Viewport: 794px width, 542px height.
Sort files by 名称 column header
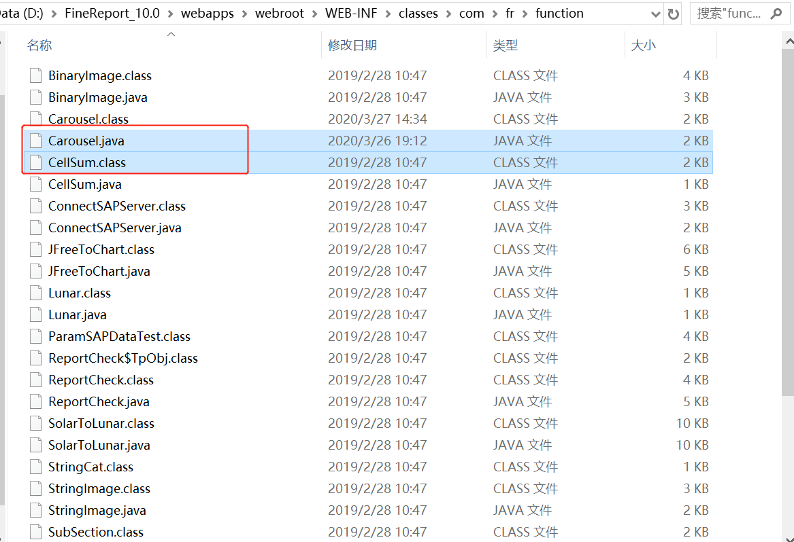[x=39, y=46]
